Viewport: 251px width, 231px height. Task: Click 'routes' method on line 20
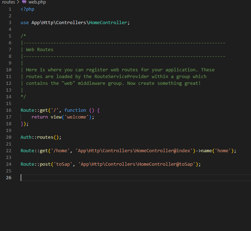click(45, 137)
